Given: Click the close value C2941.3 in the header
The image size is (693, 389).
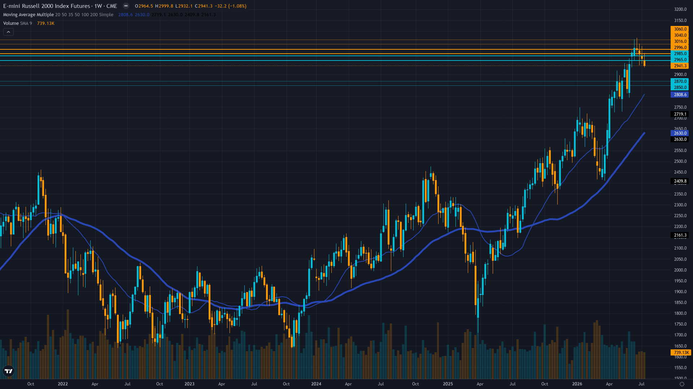Looking at the screenshot, I should click(204, 6).
